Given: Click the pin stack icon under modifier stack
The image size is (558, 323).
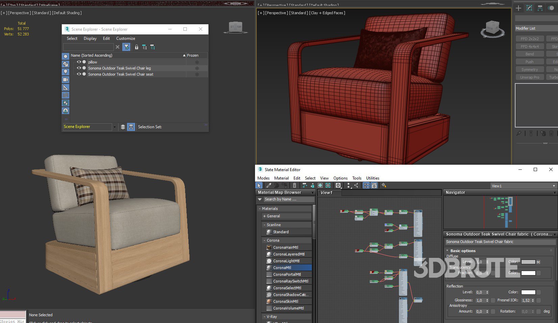Looking at the screenshot, I should (x=519, y=133).
